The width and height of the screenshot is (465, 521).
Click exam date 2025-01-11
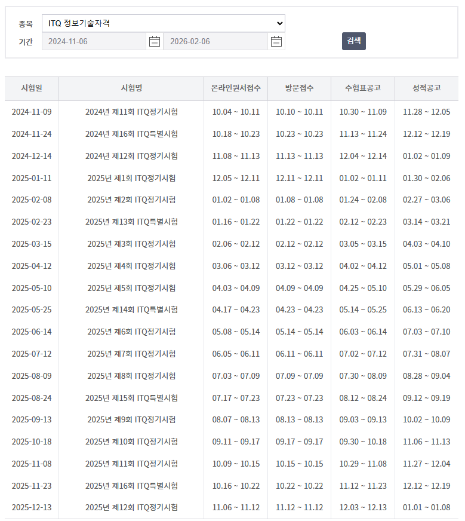coord(32,178)
